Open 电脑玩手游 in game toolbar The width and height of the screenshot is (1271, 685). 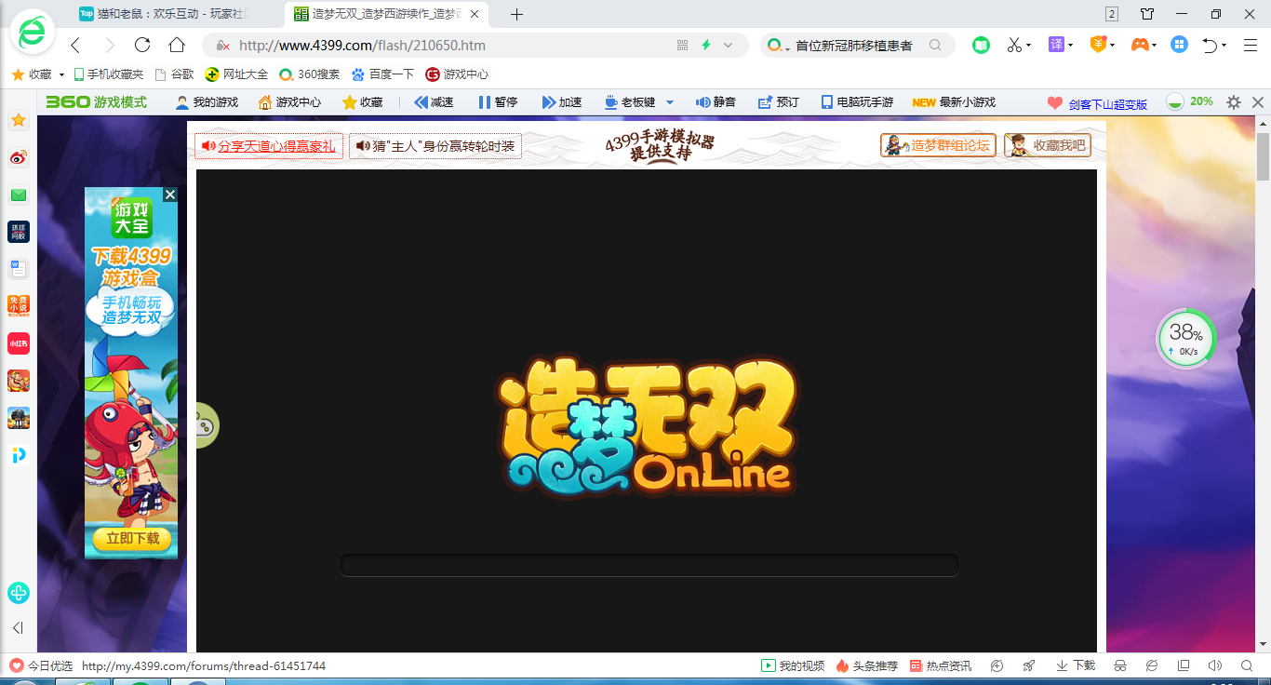click(x=857, y=102)
